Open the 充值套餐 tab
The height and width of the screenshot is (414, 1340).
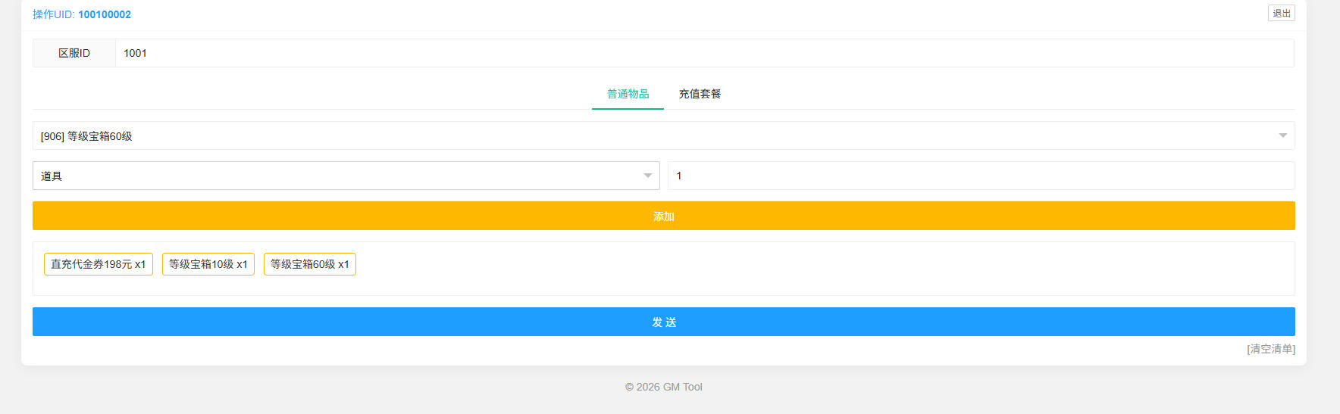coord(699,94)
